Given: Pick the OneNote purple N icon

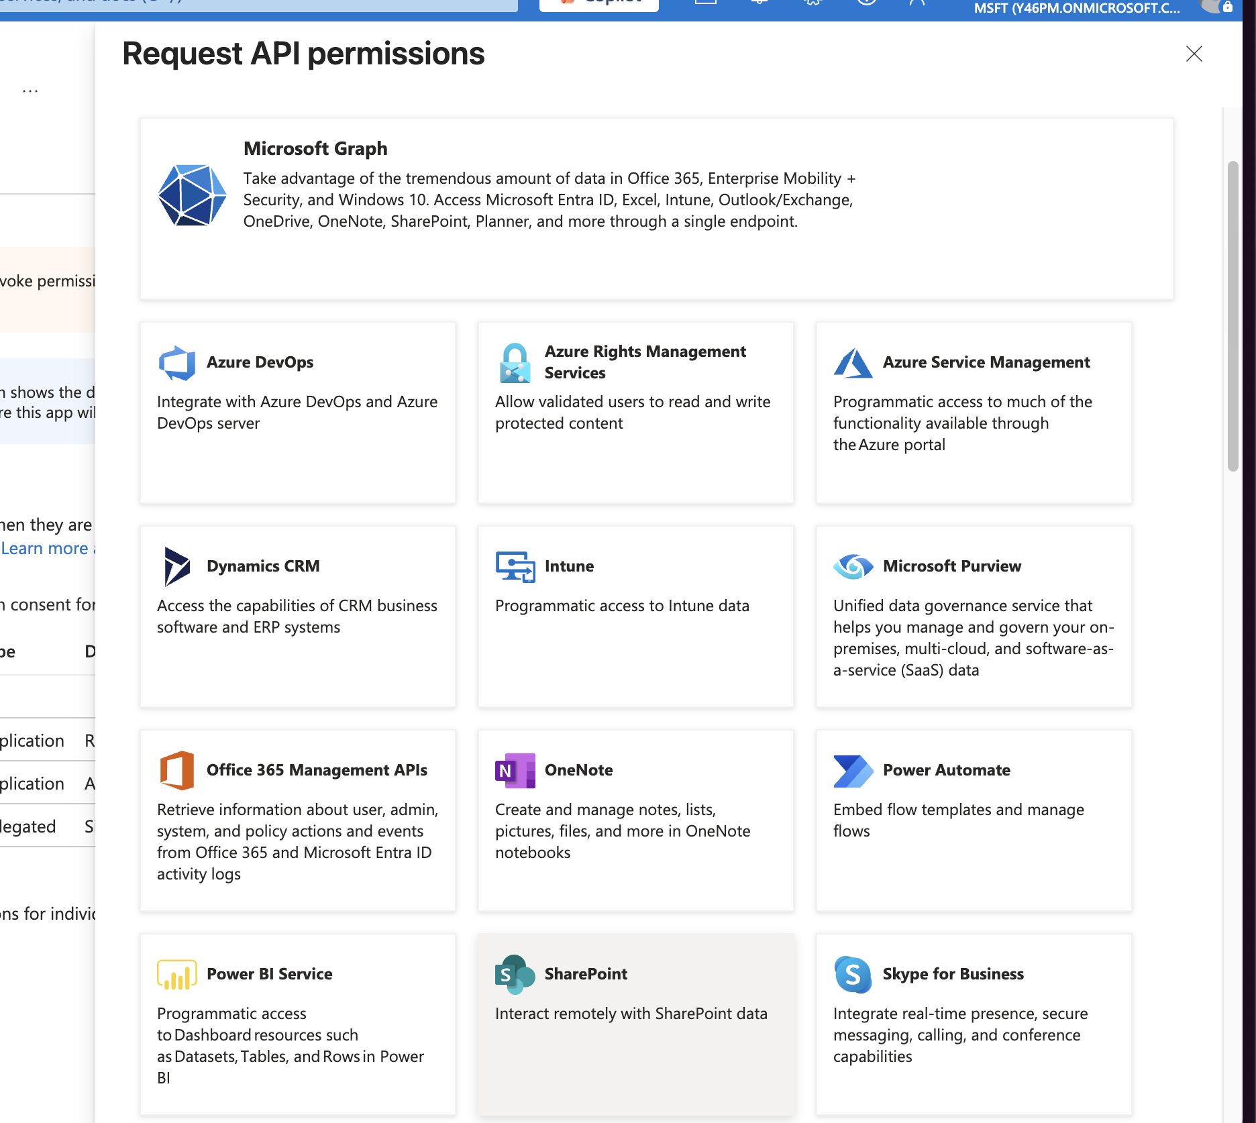Looking at the screenshot, I should 515,771.
